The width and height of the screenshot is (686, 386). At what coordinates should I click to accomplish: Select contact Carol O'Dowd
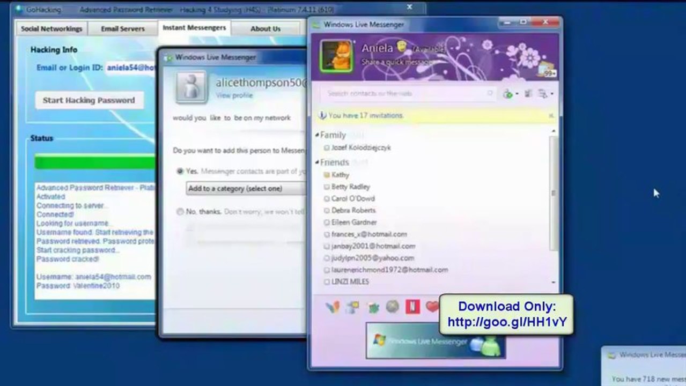(x=353, y=198)
